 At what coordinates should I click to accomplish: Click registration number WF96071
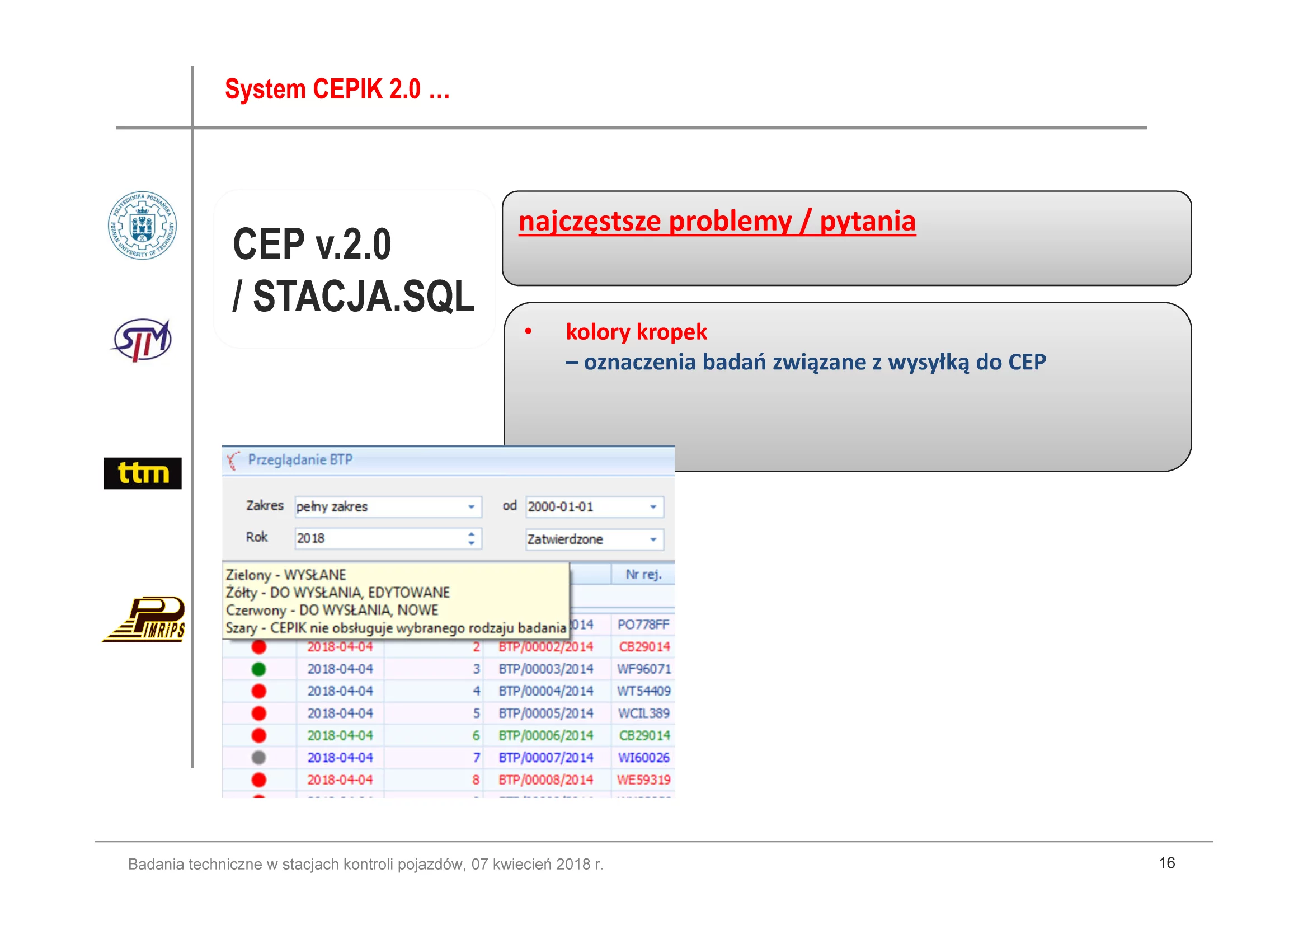click(644, 670)
